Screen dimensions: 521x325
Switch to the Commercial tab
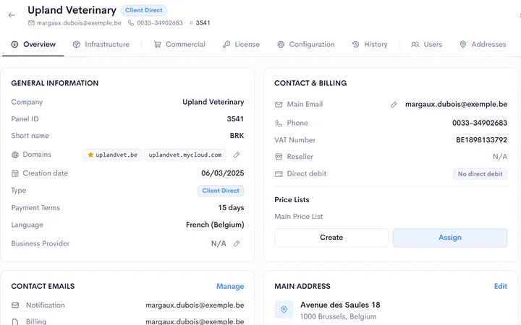click(179, 45)
